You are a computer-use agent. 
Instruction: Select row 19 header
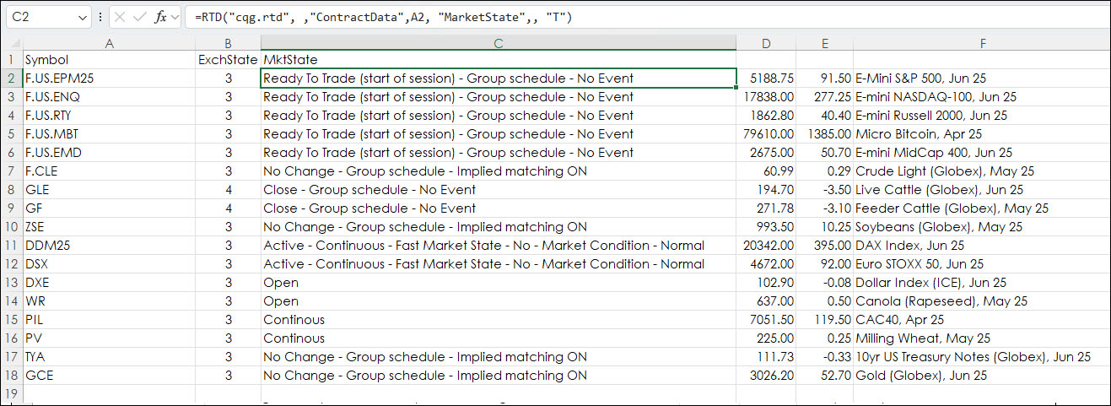pos(12,394)
